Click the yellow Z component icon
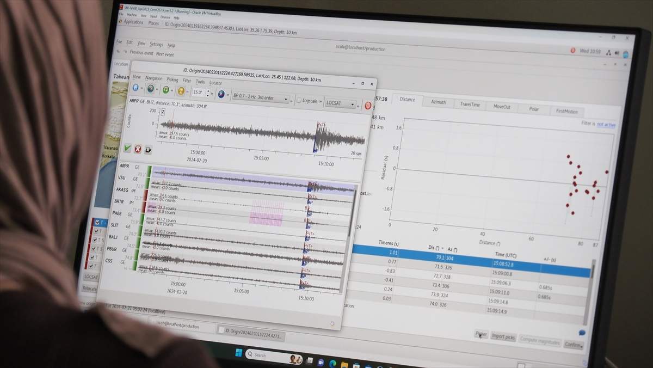The width and height of the screenshot is (653, 368). click(181, 91)
